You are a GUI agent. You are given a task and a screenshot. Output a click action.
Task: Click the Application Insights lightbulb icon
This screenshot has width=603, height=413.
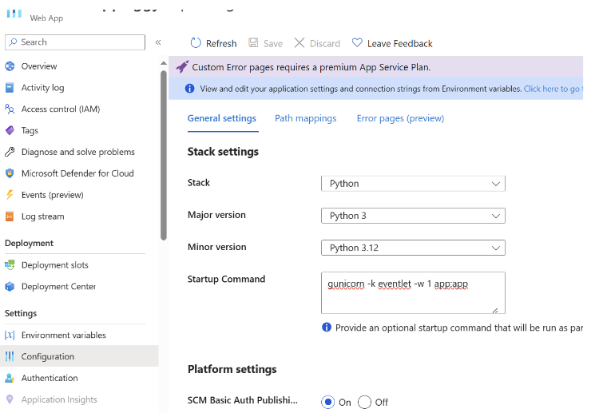coord(10,399)
